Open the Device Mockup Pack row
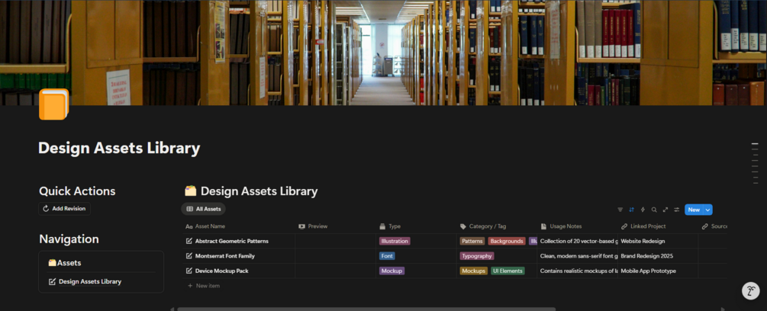The image size is (767, 311). 221,271
